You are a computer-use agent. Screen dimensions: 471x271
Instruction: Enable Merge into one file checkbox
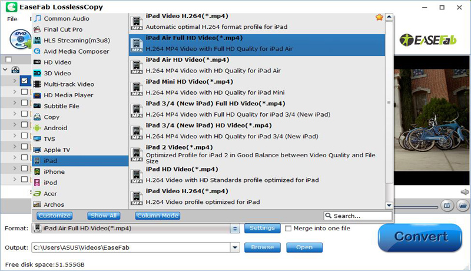point(288,229)
